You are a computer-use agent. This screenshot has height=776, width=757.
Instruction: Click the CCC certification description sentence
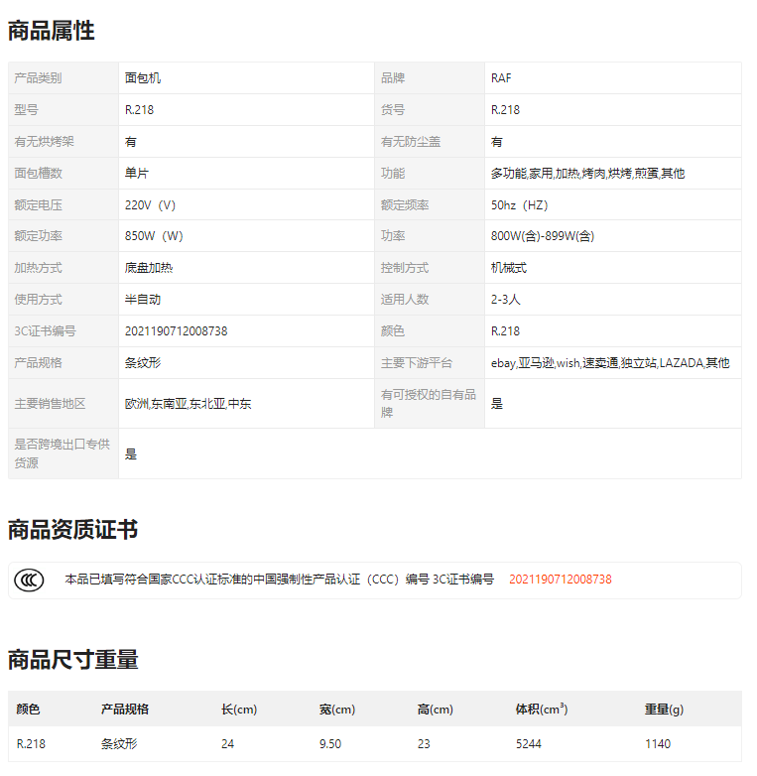tap(279, 580)
